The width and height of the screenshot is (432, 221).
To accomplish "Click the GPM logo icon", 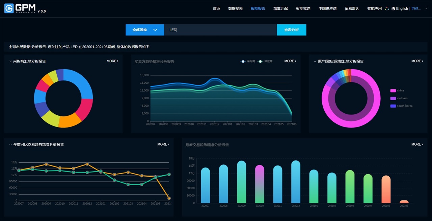I will (9, 8).
